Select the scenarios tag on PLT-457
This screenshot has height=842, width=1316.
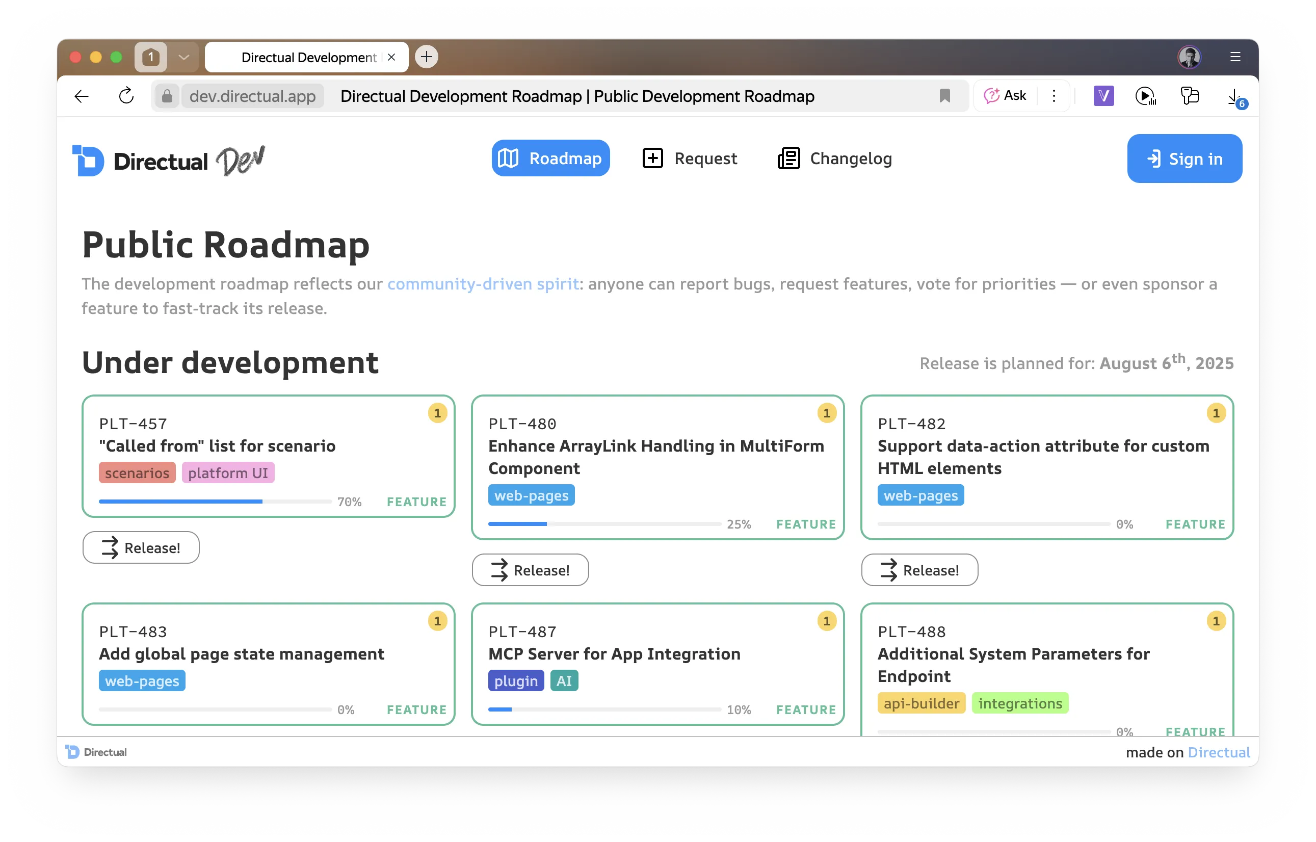137,473
